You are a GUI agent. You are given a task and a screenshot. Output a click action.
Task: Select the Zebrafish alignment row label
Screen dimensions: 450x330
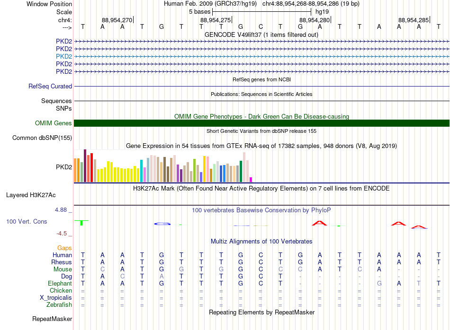[x=59, y=305]
